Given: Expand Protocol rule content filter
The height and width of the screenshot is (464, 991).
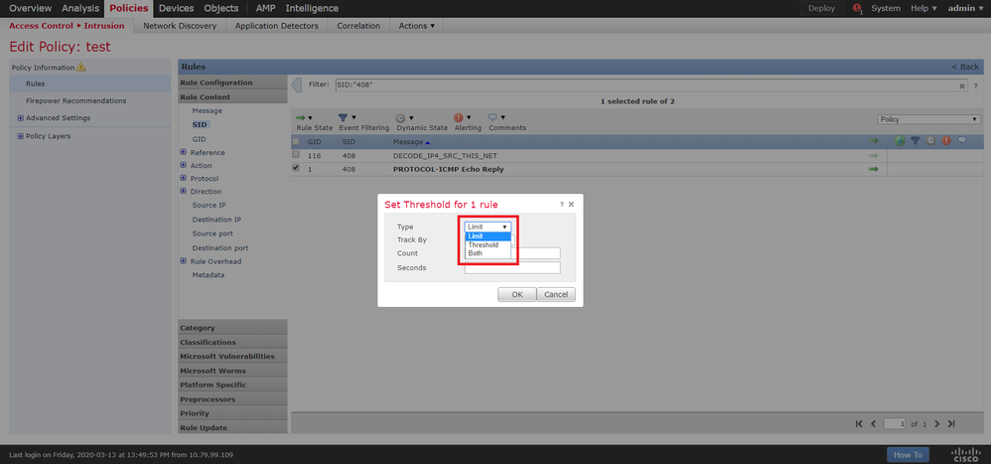Looking at the screenshot, I should tap(184, 178).
